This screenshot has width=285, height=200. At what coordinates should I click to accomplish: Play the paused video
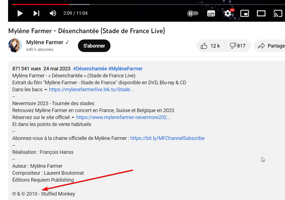20,13
